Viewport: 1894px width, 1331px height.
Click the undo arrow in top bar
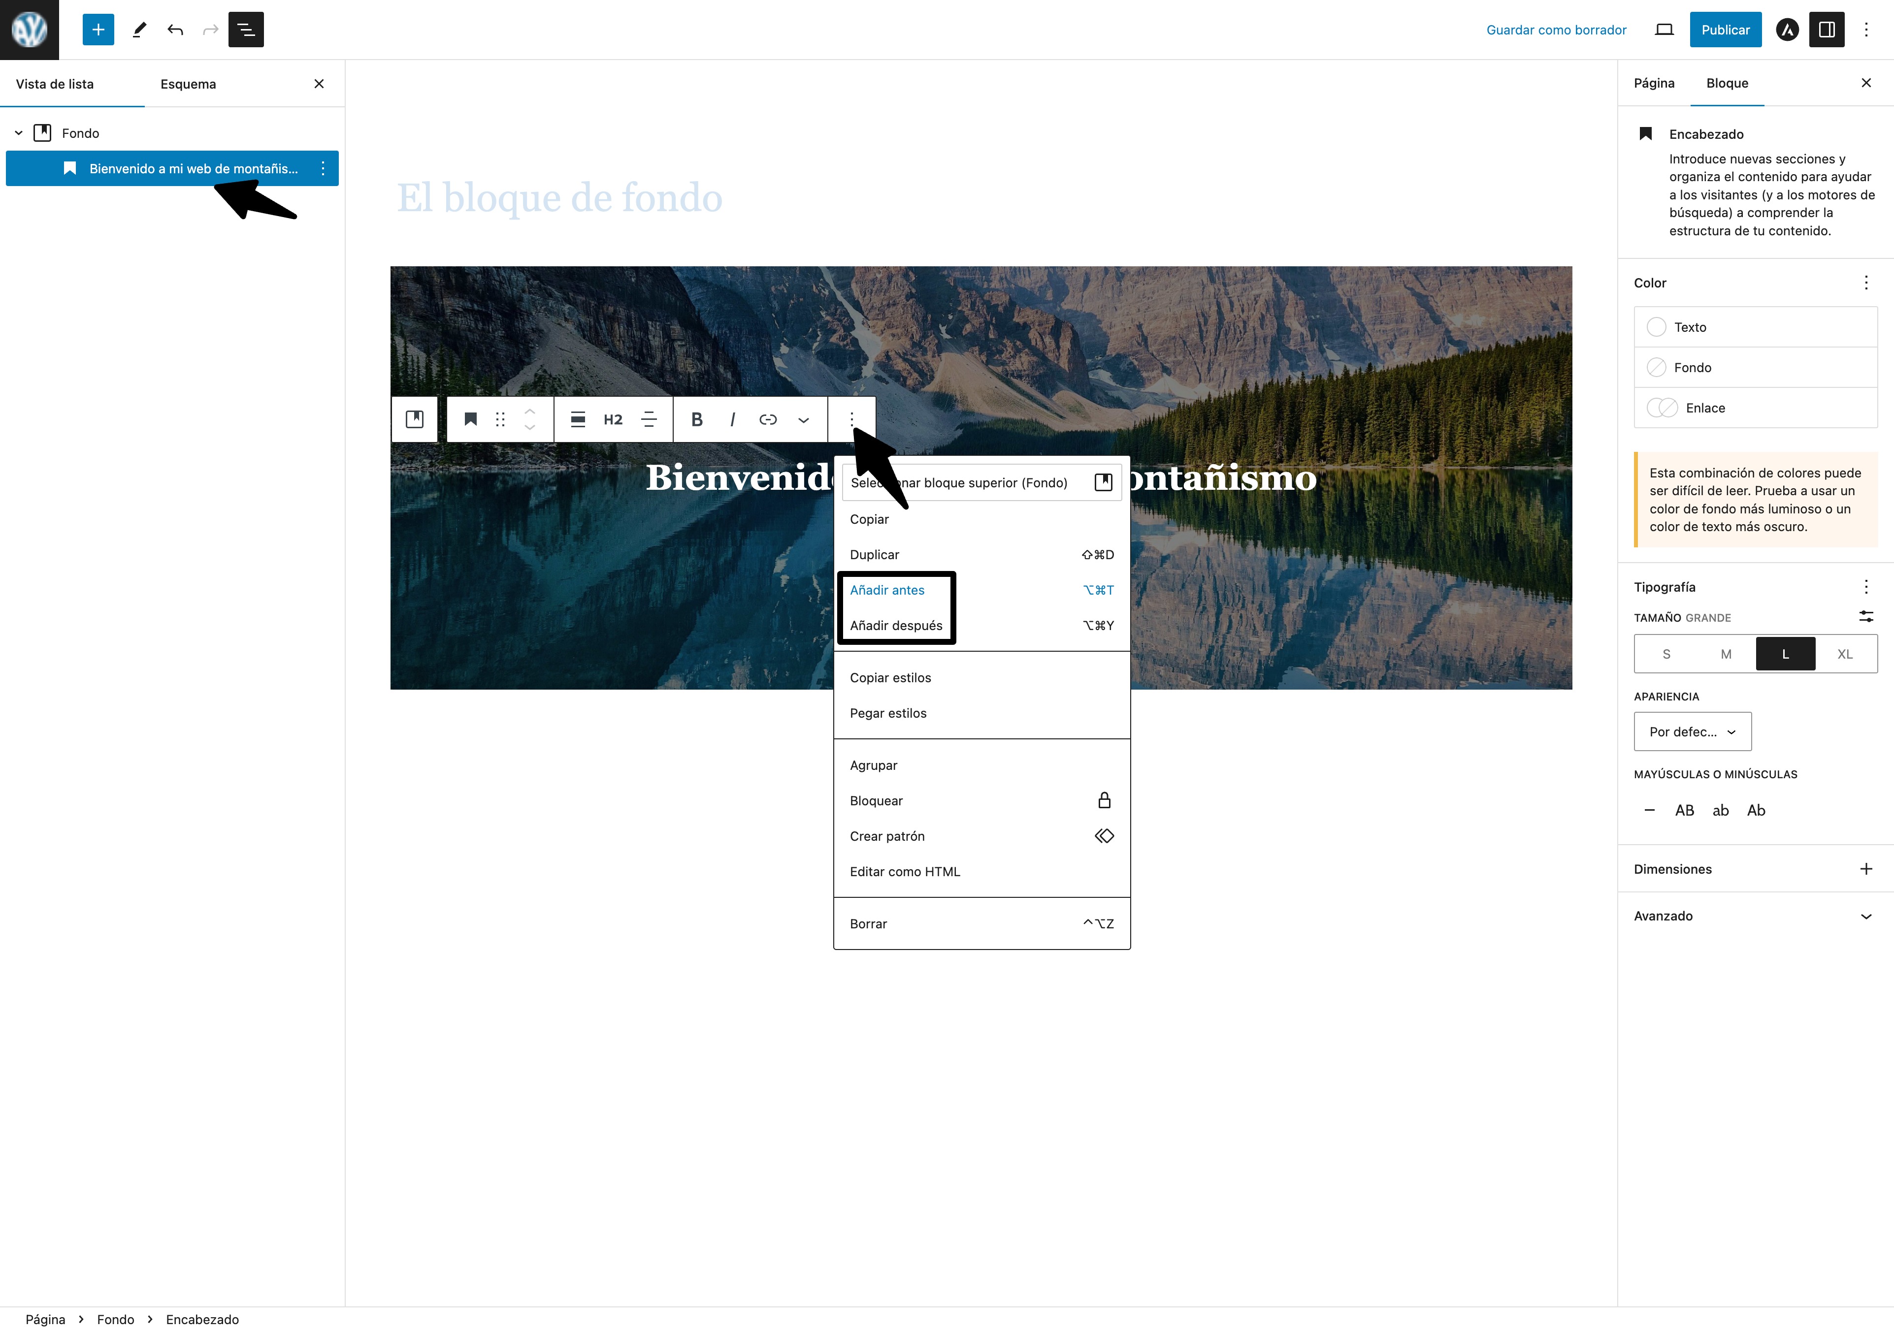175,30
